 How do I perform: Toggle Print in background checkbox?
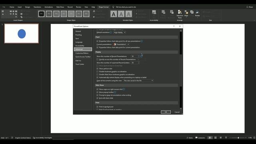coord(98,107)
